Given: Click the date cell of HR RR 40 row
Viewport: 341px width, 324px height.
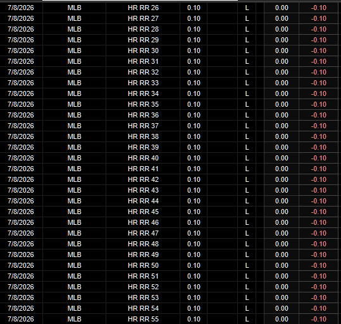Looking at the screenshot, I should click(21, 158).
